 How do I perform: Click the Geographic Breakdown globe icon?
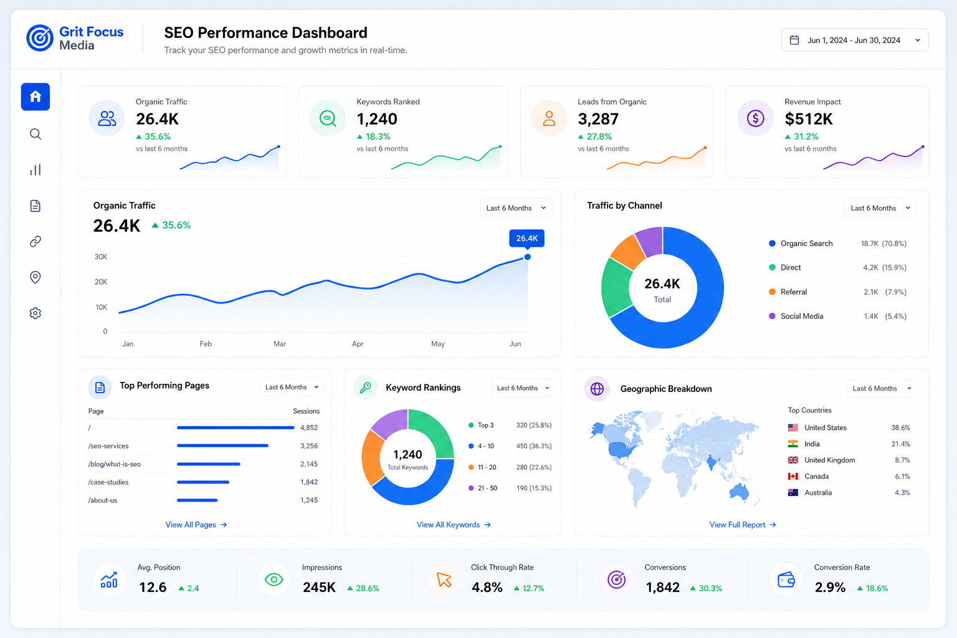(x=597, y=389)
